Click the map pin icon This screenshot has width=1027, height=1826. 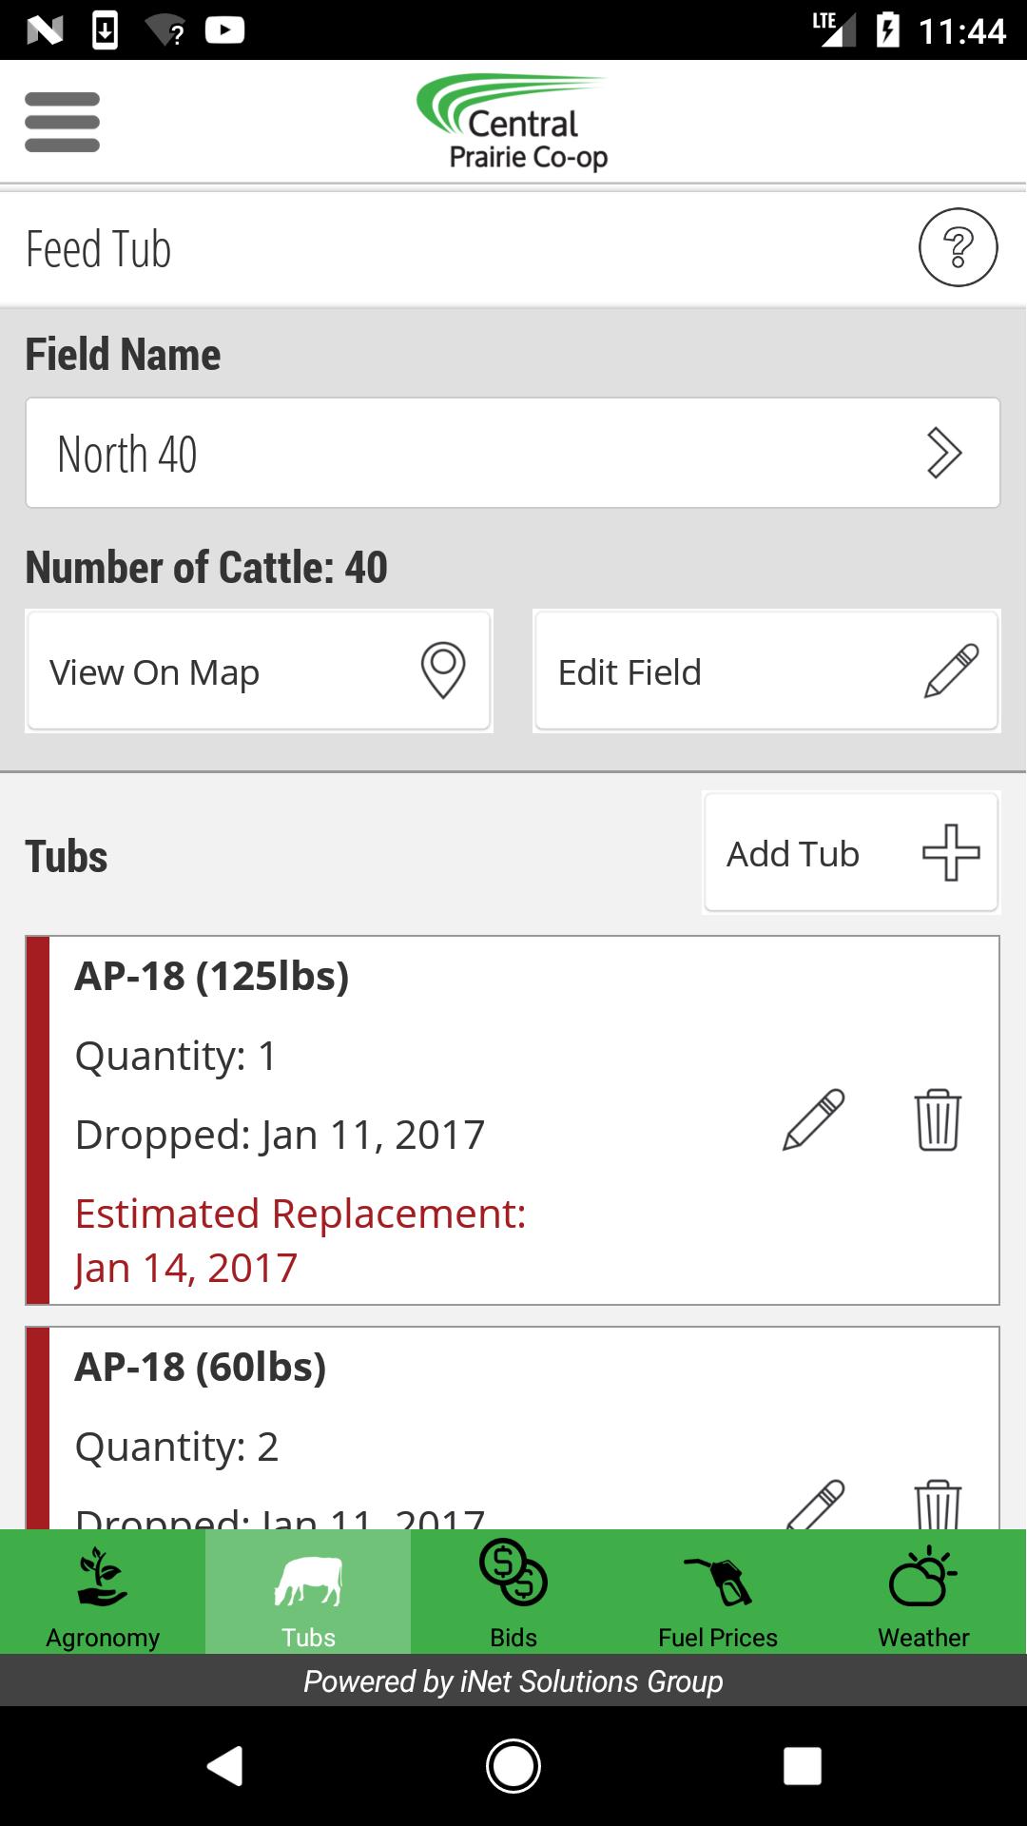pos(443,670)
